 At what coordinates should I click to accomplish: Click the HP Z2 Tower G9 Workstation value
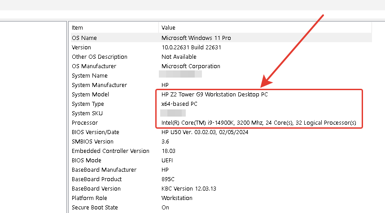[x=214, y=95]
